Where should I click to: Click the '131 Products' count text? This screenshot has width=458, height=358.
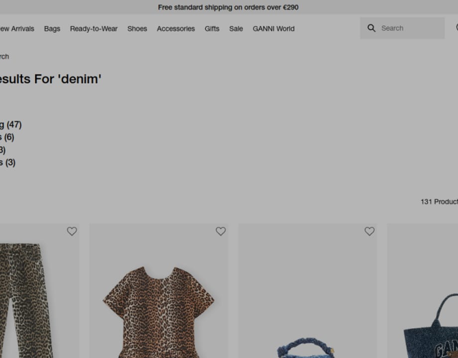[x=439, y=201]
